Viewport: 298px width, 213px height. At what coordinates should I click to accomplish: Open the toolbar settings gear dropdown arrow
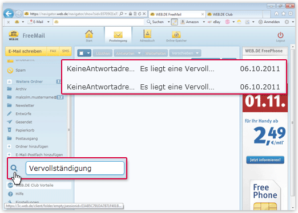tap(293, 22)
